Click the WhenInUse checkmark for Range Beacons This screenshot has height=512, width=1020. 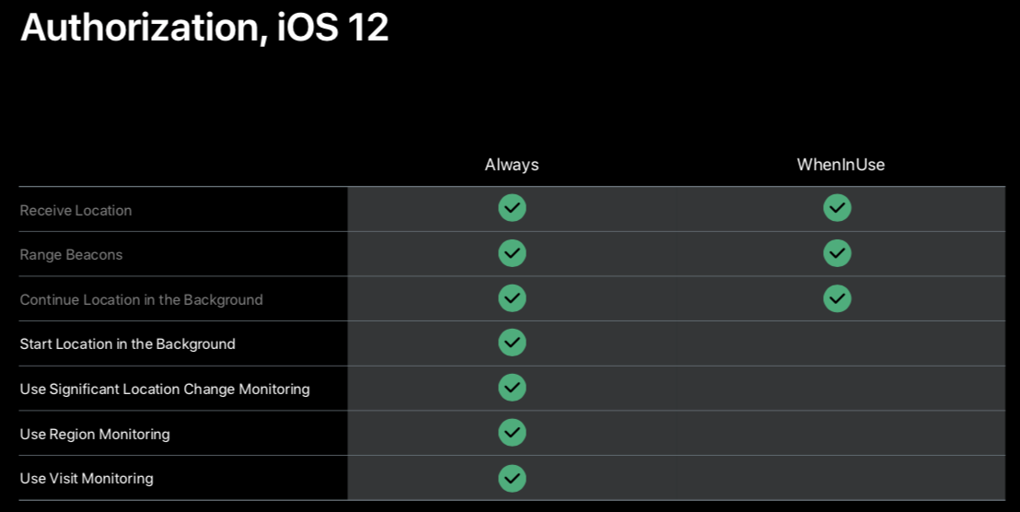[x=837, y=253]
